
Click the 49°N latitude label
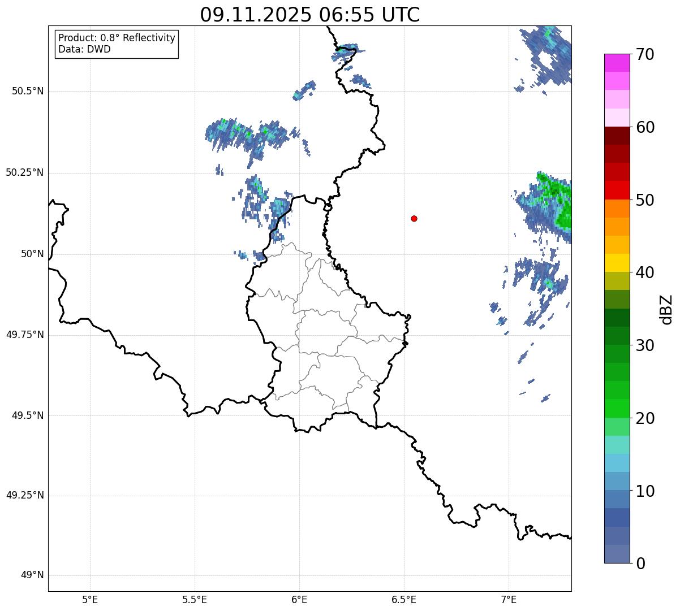pos(33,575)
